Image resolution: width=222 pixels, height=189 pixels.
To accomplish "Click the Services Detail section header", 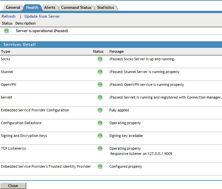I will [x=111, y=45].
